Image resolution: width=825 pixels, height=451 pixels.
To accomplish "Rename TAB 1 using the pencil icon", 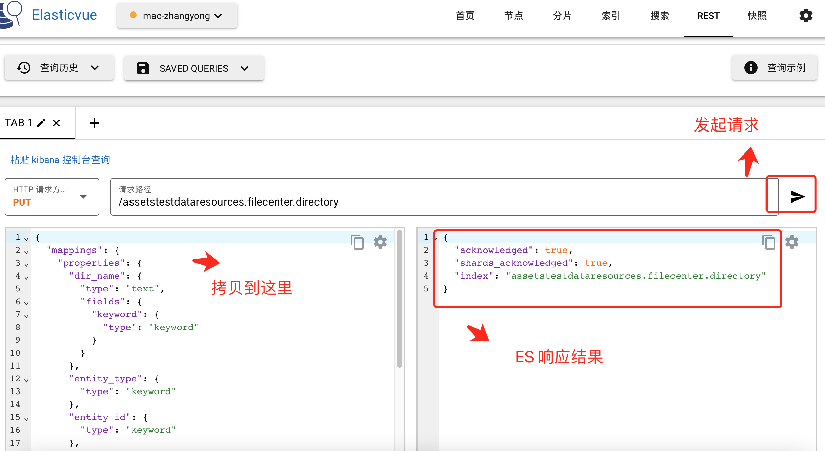I will (41, 123).
